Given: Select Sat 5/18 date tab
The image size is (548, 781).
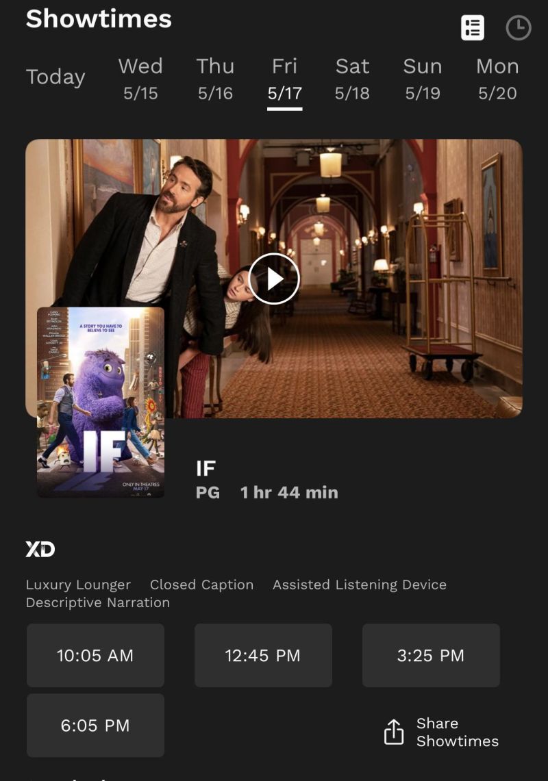Looking at the screenshot, I should [x=352, y=79].
